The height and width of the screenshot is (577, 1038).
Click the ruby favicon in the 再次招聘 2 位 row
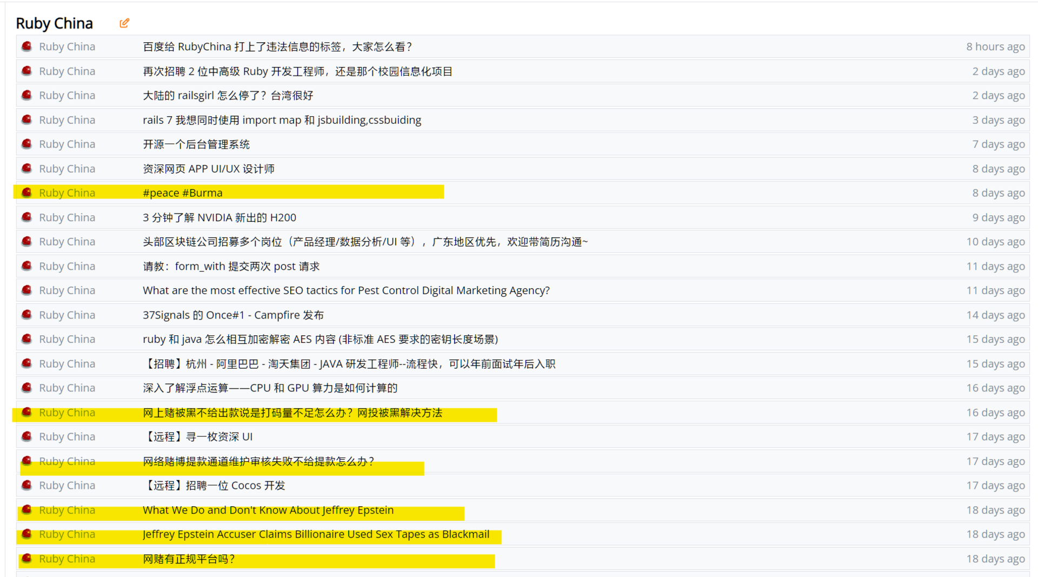(26, 71)
